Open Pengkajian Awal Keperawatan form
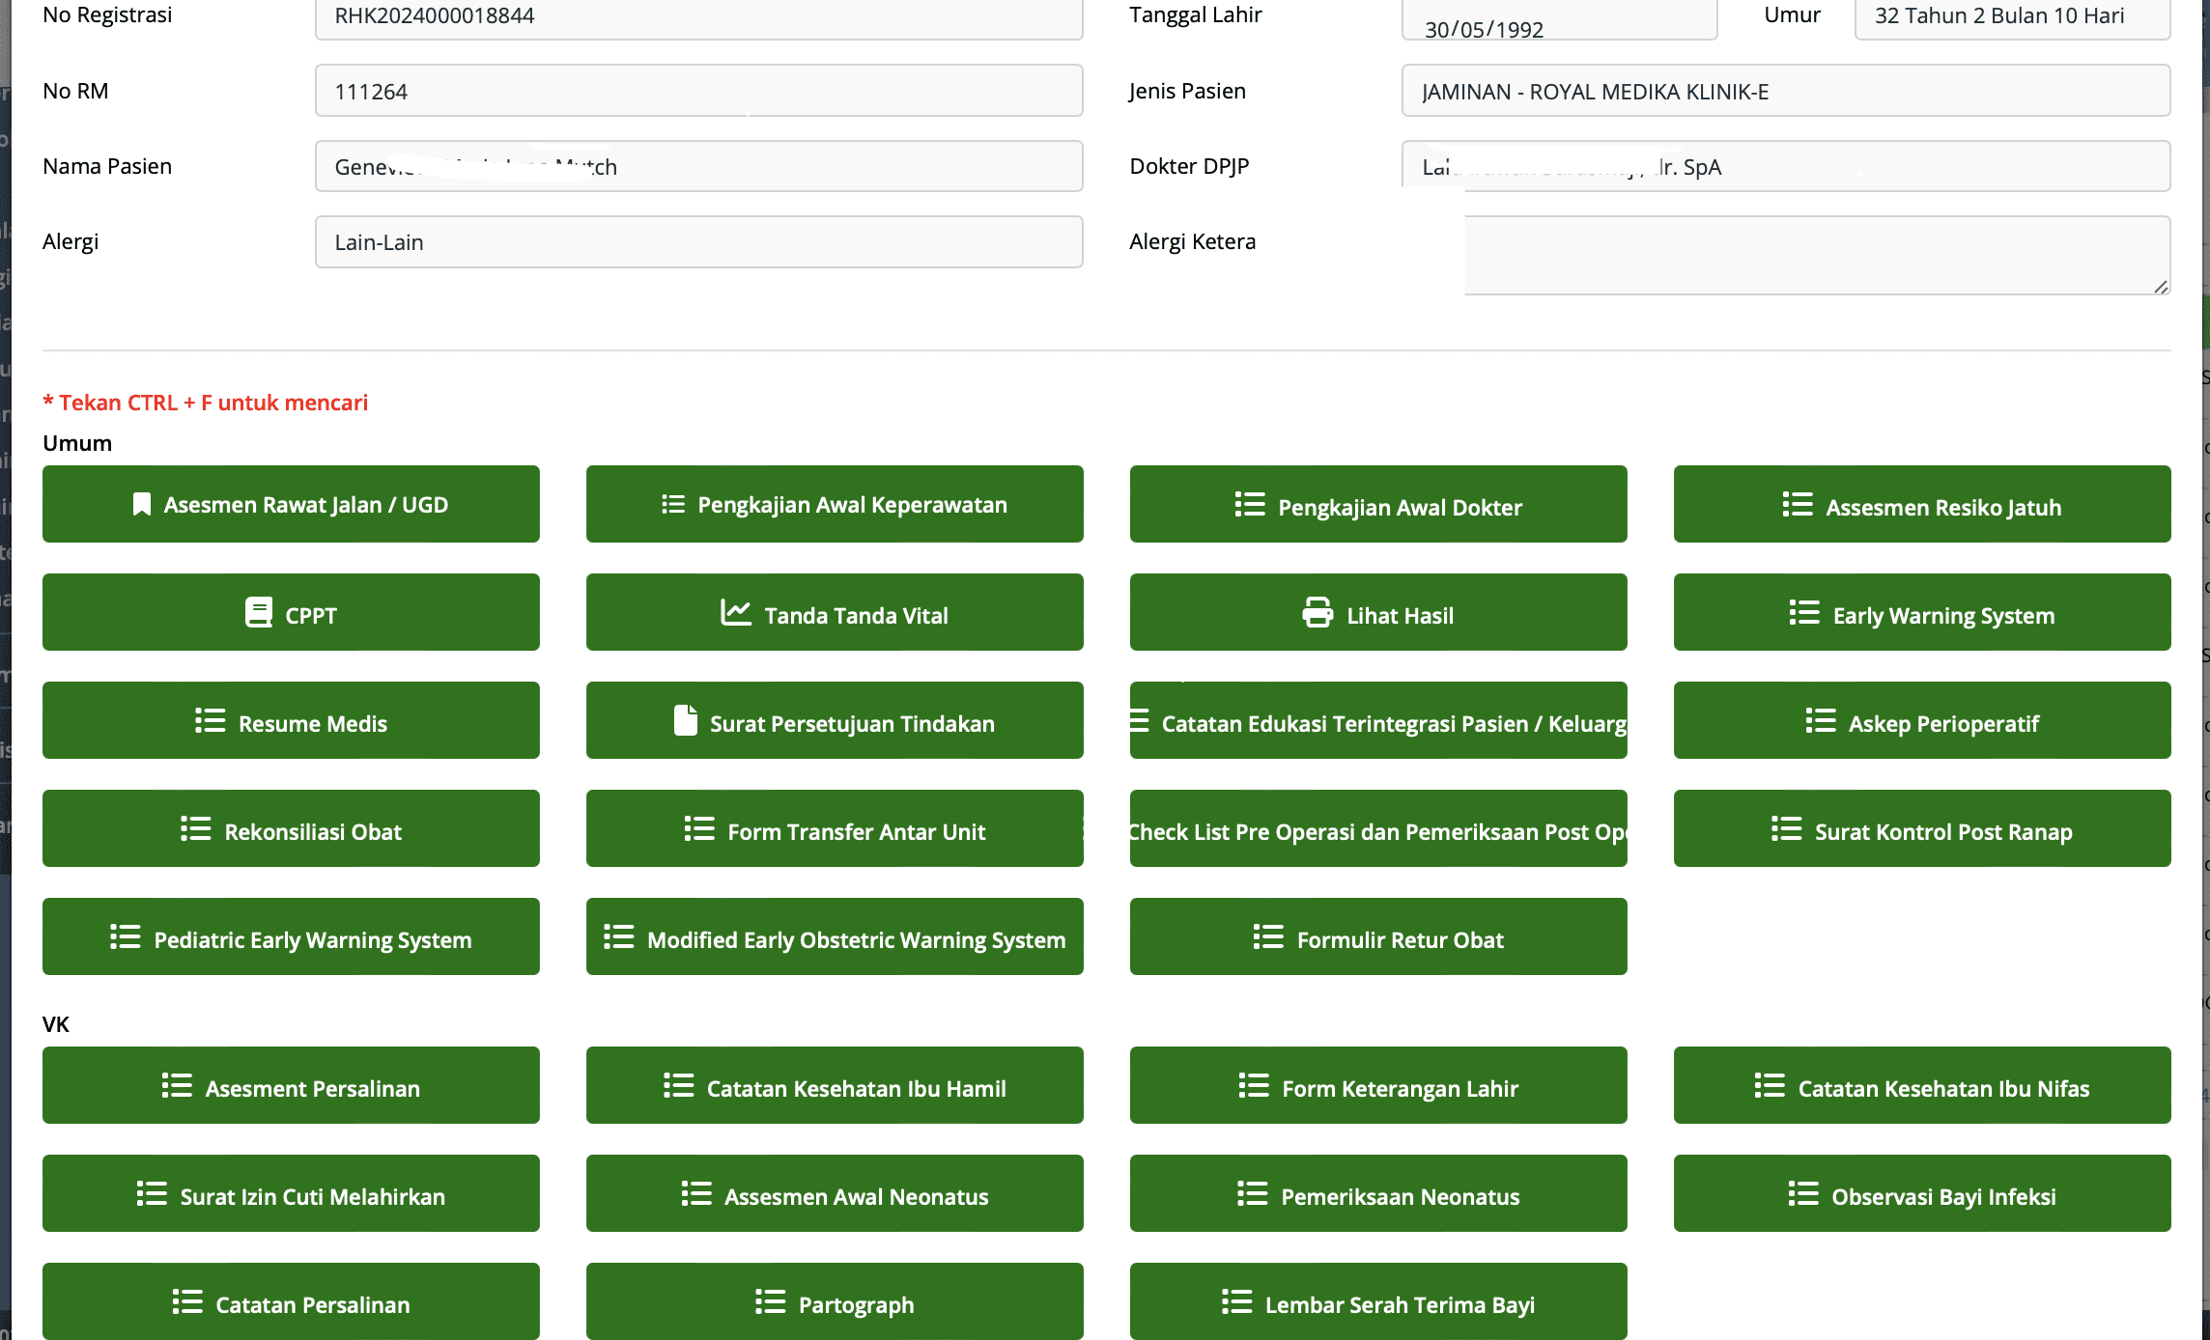 [x=835, y=505]
